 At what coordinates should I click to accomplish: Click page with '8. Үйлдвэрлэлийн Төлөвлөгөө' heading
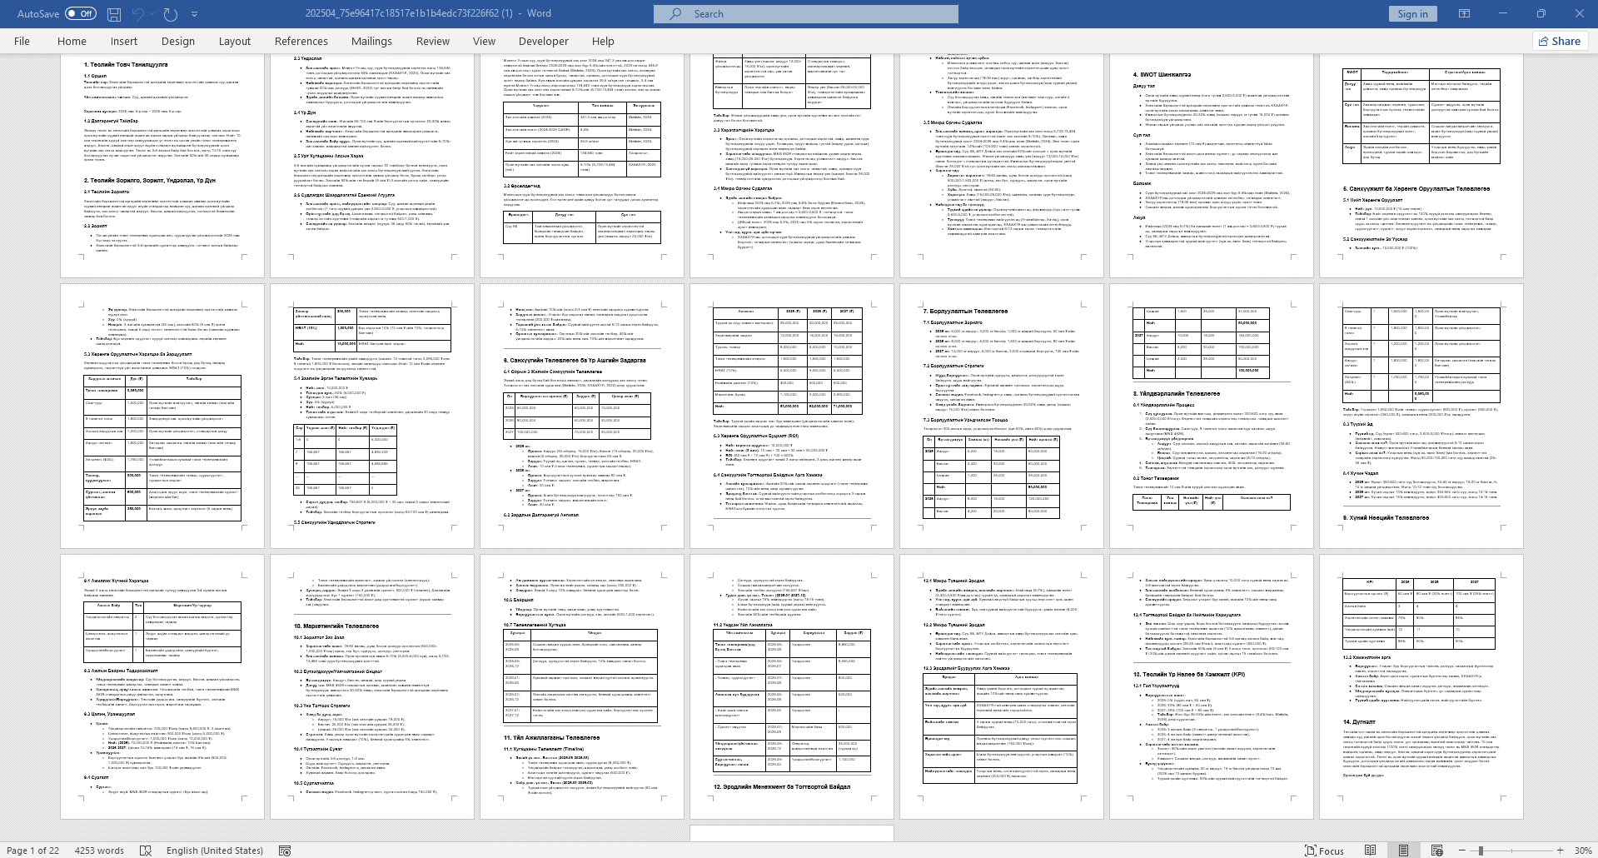[1211, 416]
